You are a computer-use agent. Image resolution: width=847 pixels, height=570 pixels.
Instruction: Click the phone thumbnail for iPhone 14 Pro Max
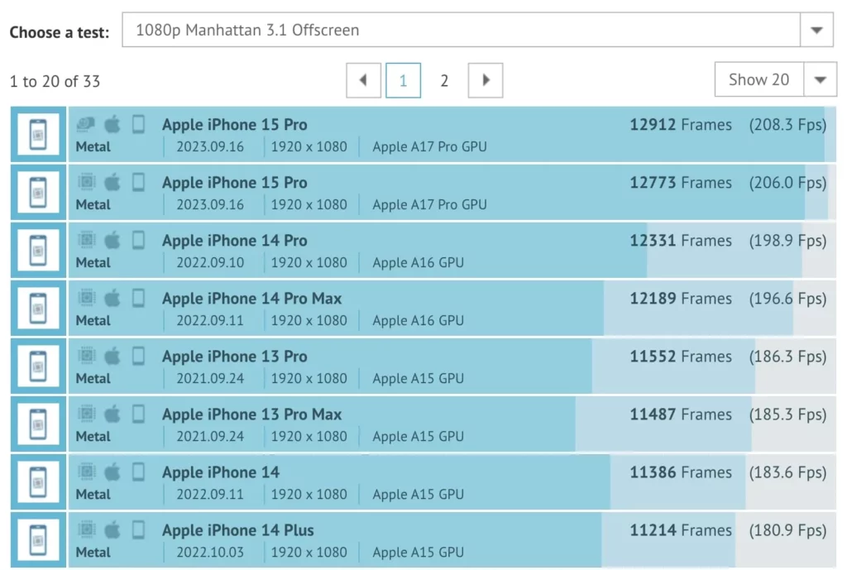tap(38, 309)
